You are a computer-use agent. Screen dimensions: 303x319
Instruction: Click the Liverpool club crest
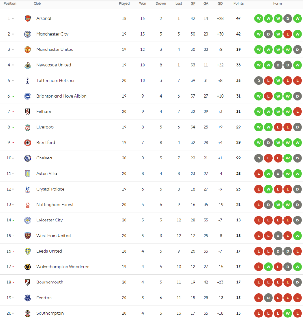pos(28,127)
